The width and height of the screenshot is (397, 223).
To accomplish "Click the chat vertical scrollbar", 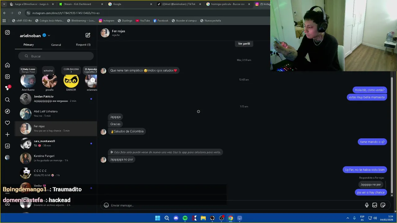I will pyautogui.click(x=392, y=135).
